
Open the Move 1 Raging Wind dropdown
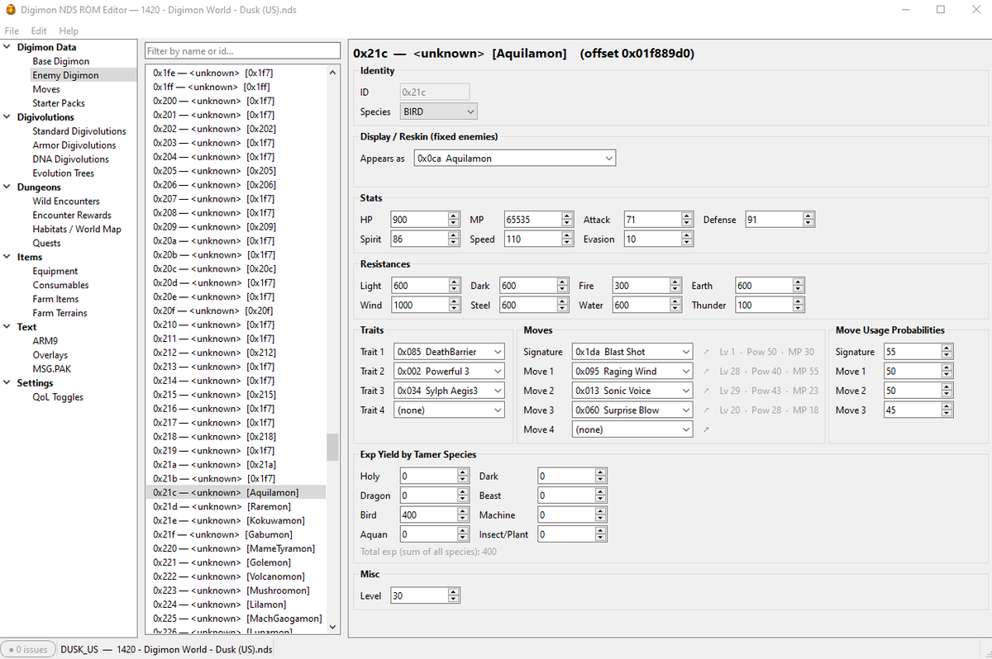coord(632,372)
